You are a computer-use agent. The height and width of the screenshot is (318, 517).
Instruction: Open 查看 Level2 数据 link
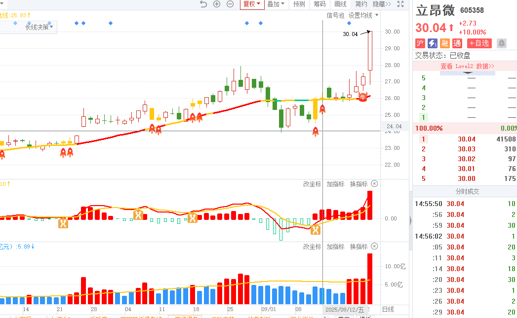click(467, 66)
